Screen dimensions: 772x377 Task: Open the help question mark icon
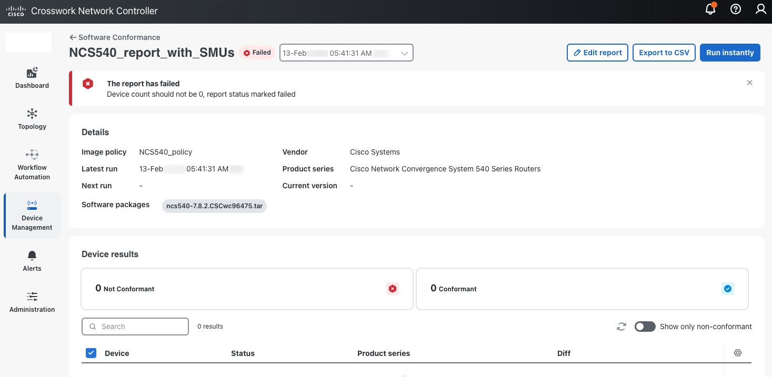click(x=735, y=9)
